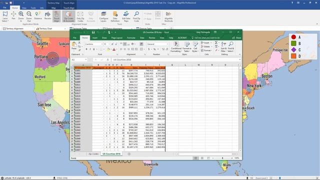The image size is (320, 180).
Task: Choose the Reculer tool in AlignMix ribbon
Action: click(48, 15)
